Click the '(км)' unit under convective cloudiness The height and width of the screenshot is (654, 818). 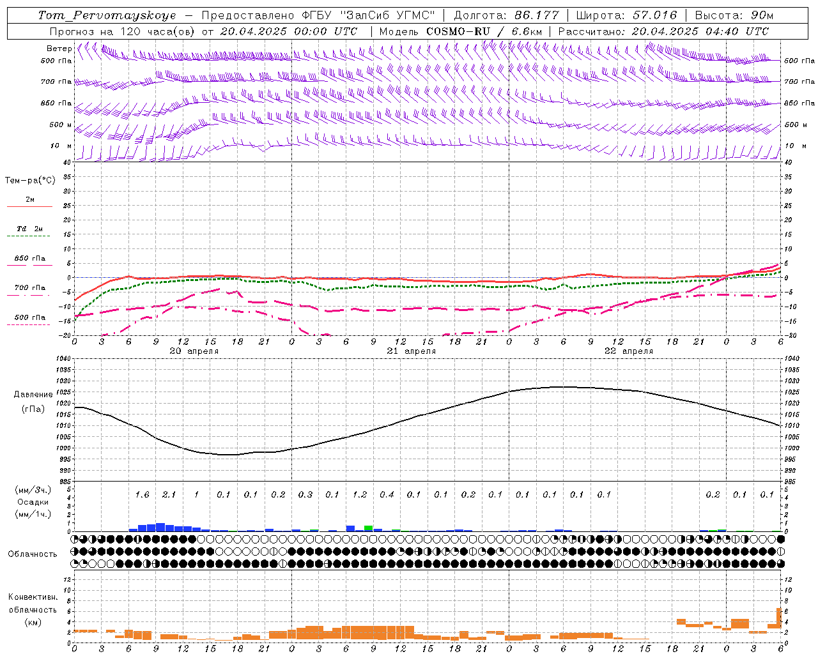point(33,622)
